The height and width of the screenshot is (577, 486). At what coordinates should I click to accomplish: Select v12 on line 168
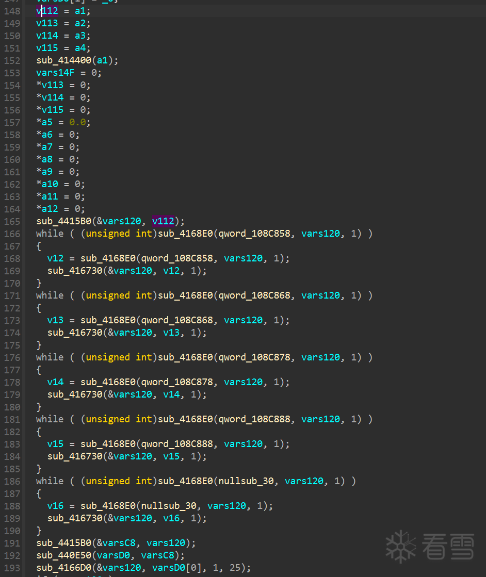click(55, 258)
